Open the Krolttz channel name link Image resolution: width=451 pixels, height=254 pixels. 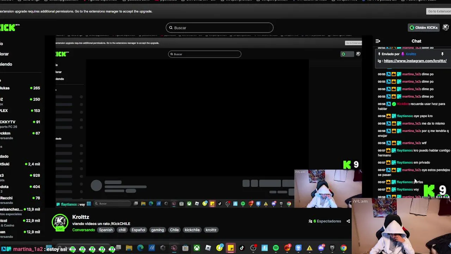[81, 217]
